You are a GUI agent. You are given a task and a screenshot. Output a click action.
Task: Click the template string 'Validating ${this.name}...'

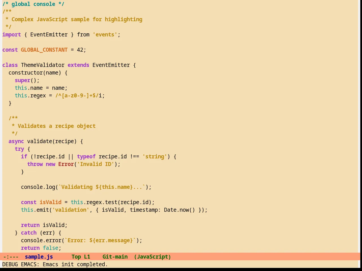[x=102, y=187]
